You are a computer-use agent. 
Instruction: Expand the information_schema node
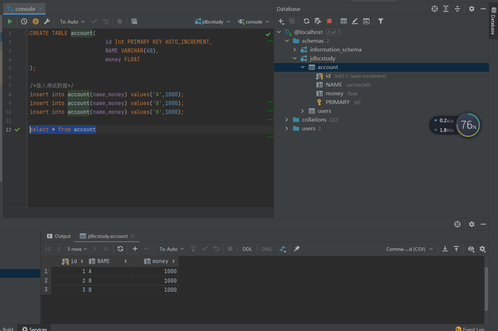[x=295, y=49]
